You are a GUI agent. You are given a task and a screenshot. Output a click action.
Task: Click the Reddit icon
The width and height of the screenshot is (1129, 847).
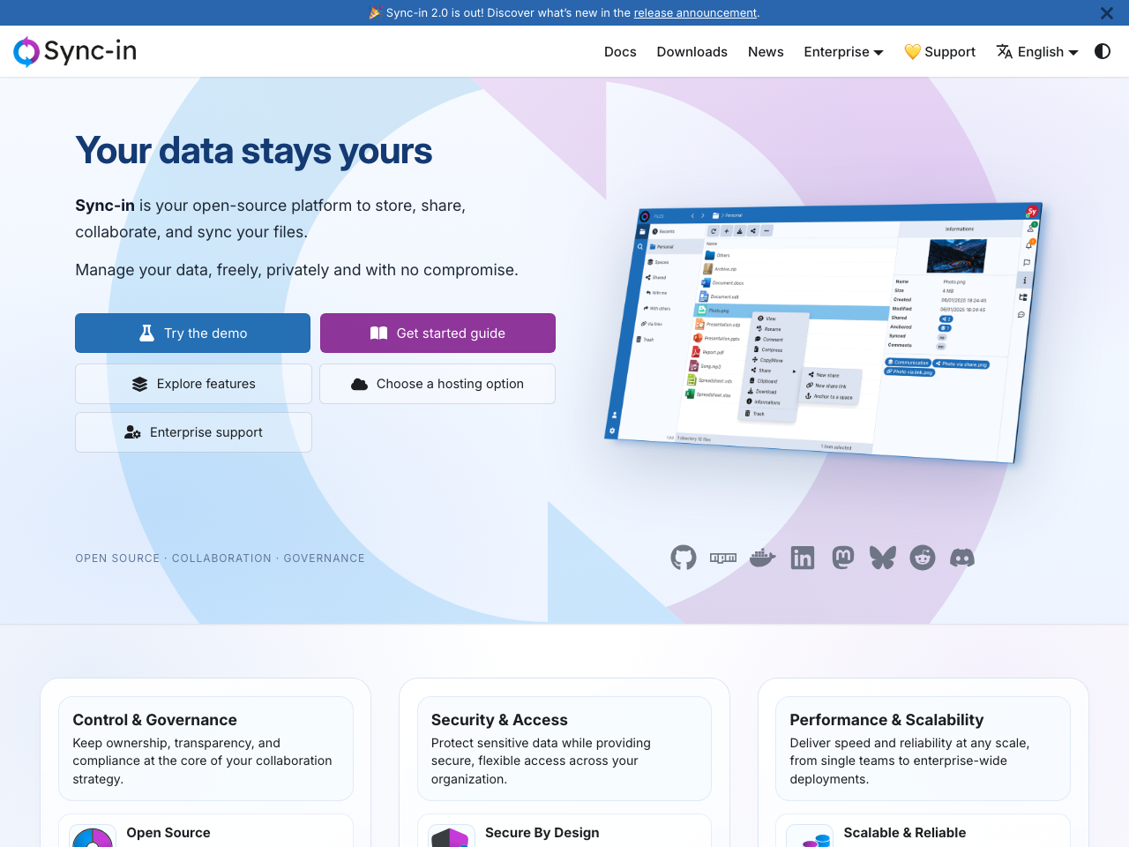coord(922,558)
